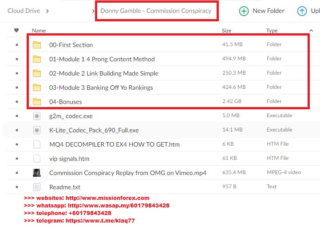Toggle favorite dot for 03-Module 3 row

17,88
